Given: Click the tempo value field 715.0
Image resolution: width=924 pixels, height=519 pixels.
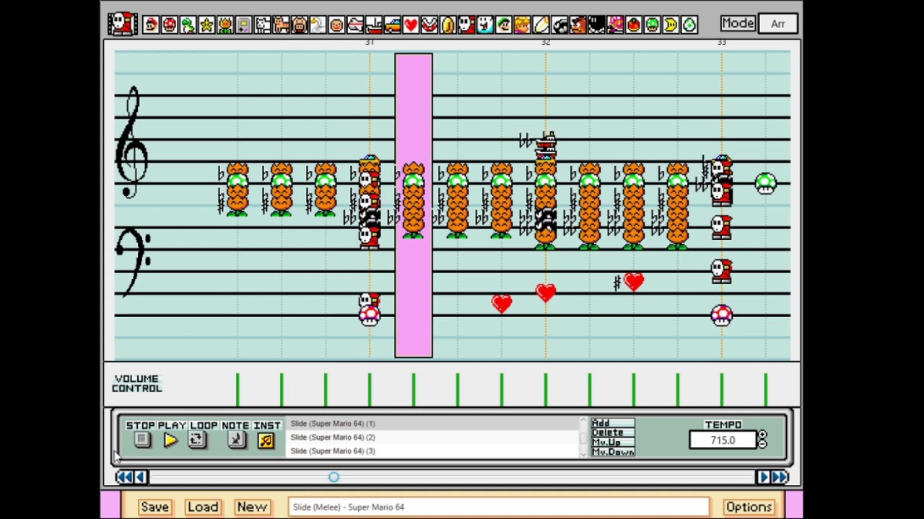Looking at the screenshot, I should pos(723,440).
